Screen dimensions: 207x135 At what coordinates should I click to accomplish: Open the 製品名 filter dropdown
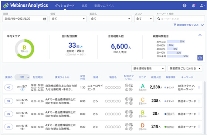point(111,19)
